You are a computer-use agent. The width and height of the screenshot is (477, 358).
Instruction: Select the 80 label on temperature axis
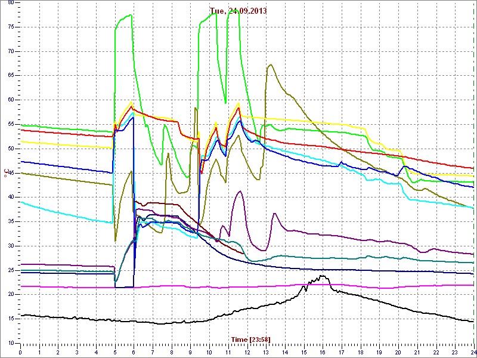[10, 2]
